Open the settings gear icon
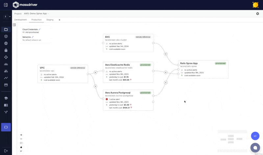The width and height of the screenshot is (263, 155). [258, 14]
